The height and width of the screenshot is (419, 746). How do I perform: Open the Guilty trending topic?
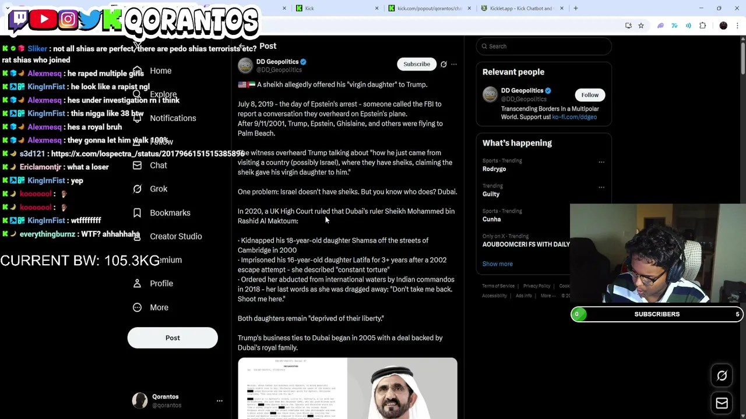click(x=491, y=194)
